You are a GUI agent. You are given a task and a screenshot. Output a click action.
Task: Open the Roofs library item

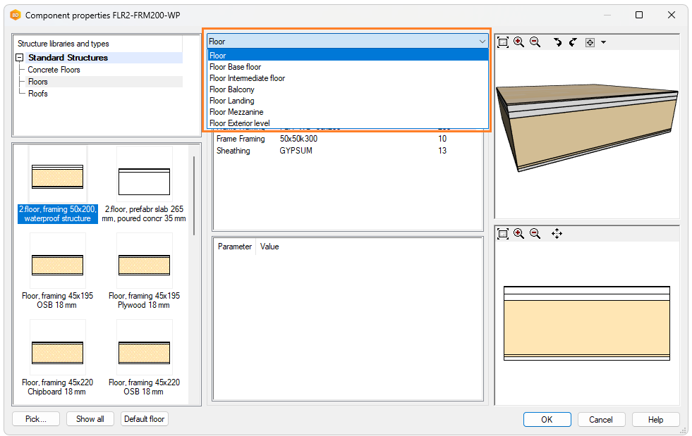tap(38, 94)
